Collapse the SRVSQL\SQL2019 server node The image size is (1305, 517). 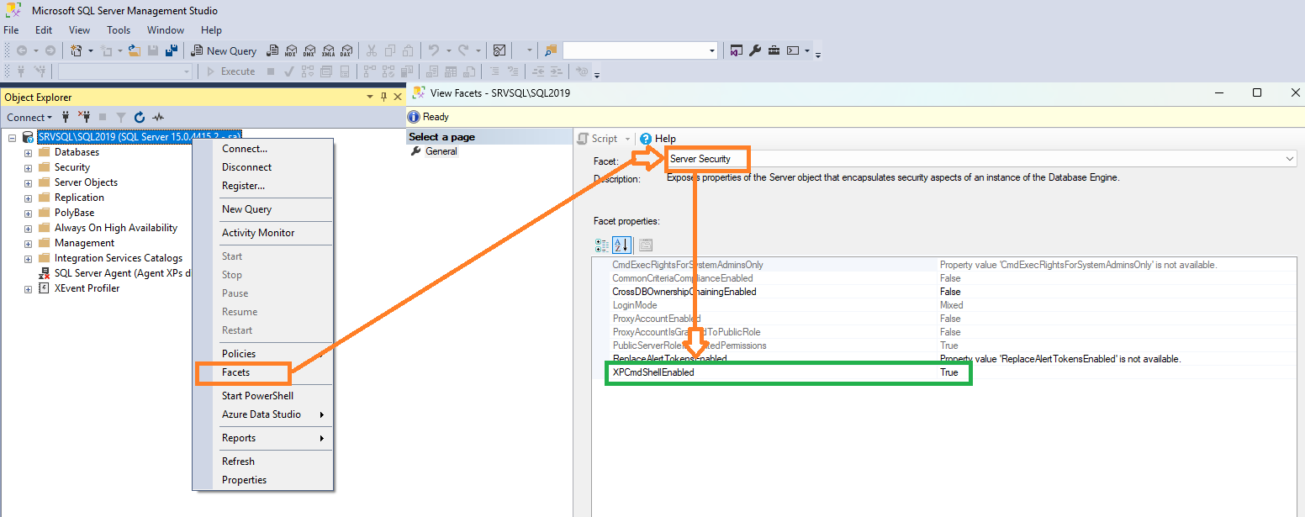coord(13,137)
